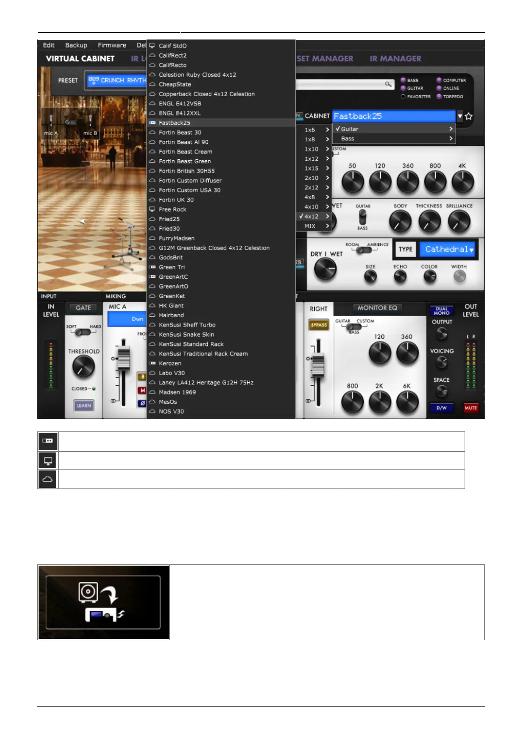Expand the 2x12 cabinet size submenu
Image resolution: width=522 pixels, height=739 pixels.
(x=314, y=188)
